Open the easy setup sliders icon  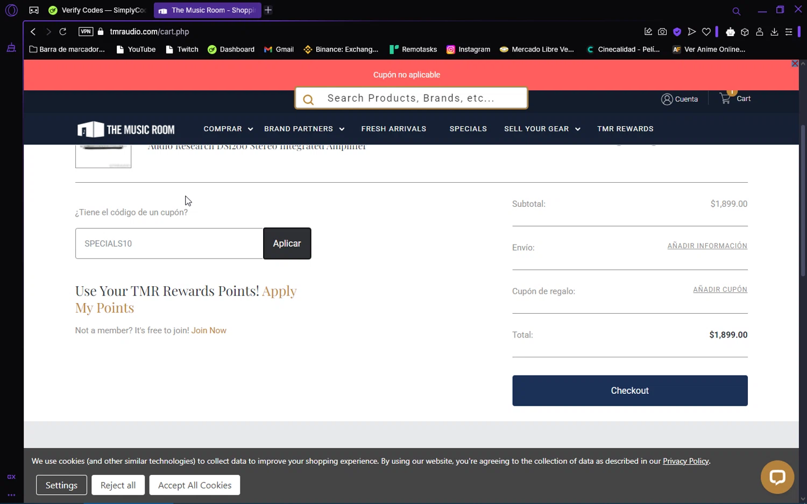(x=789, y=32)
